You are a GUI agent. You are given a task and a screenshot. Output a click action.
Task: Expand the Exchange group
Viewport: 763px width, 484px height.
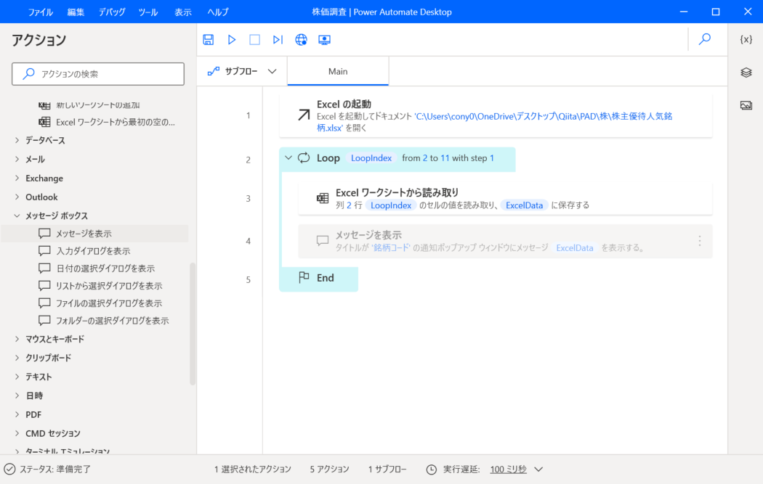click(17, 179)
